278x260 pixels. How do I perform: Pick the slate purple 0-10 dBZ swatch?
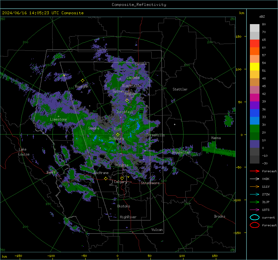(255, 144)
